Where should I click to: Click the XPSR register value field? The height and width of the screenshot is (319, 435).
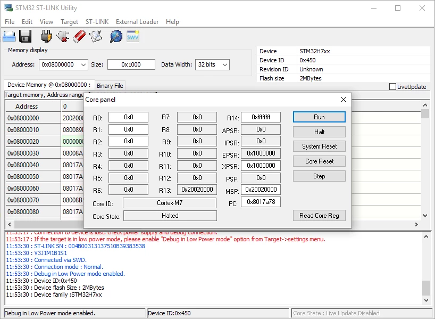(261, 166)
